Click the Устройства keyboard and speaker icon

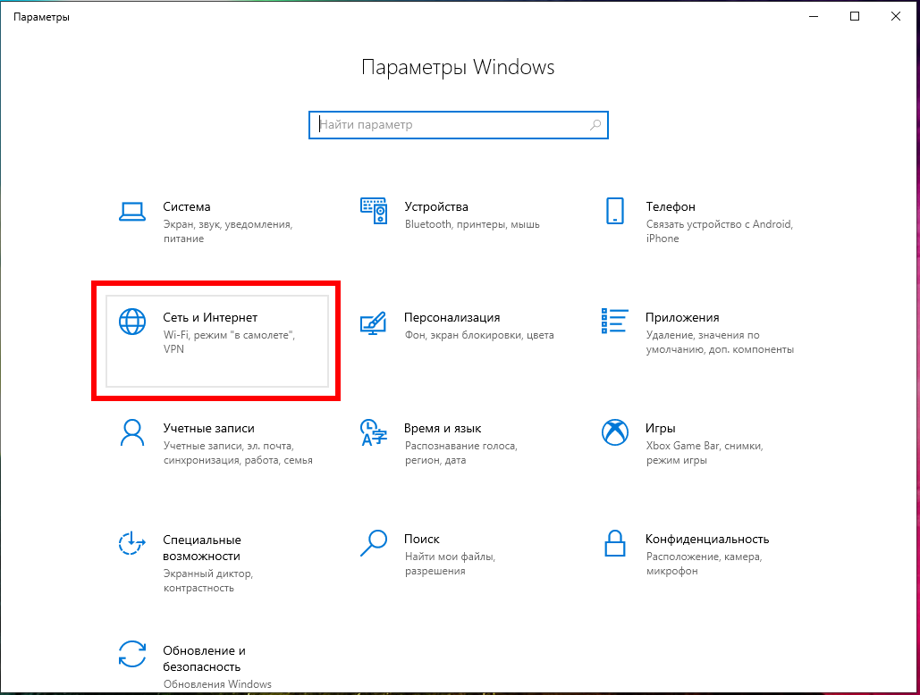(374, 211)
